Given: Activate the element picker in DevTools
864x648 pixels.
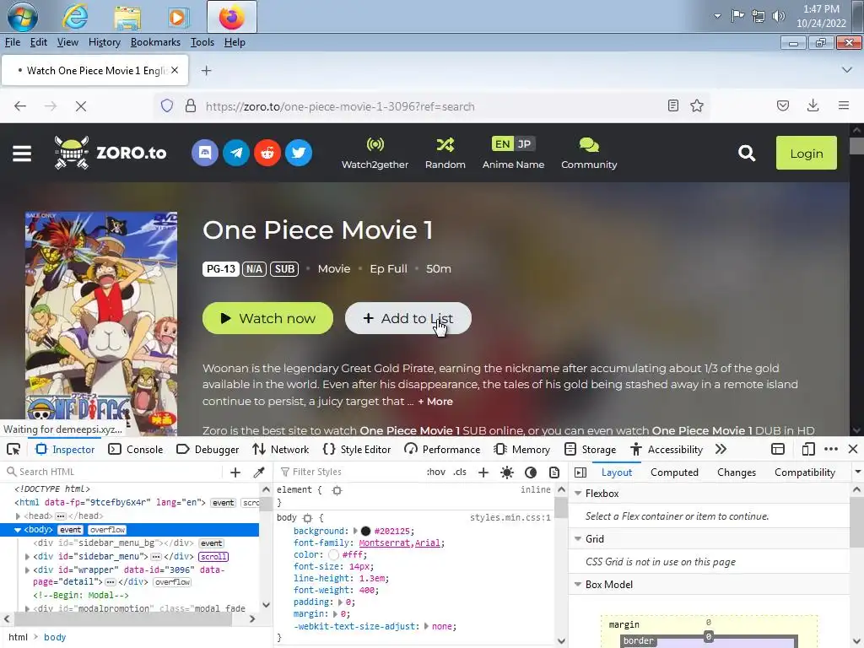Looking at the screenshot, I should [13, 449].
